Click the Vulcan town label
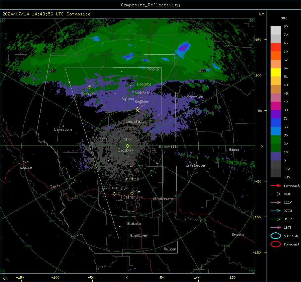 point(170,249)
